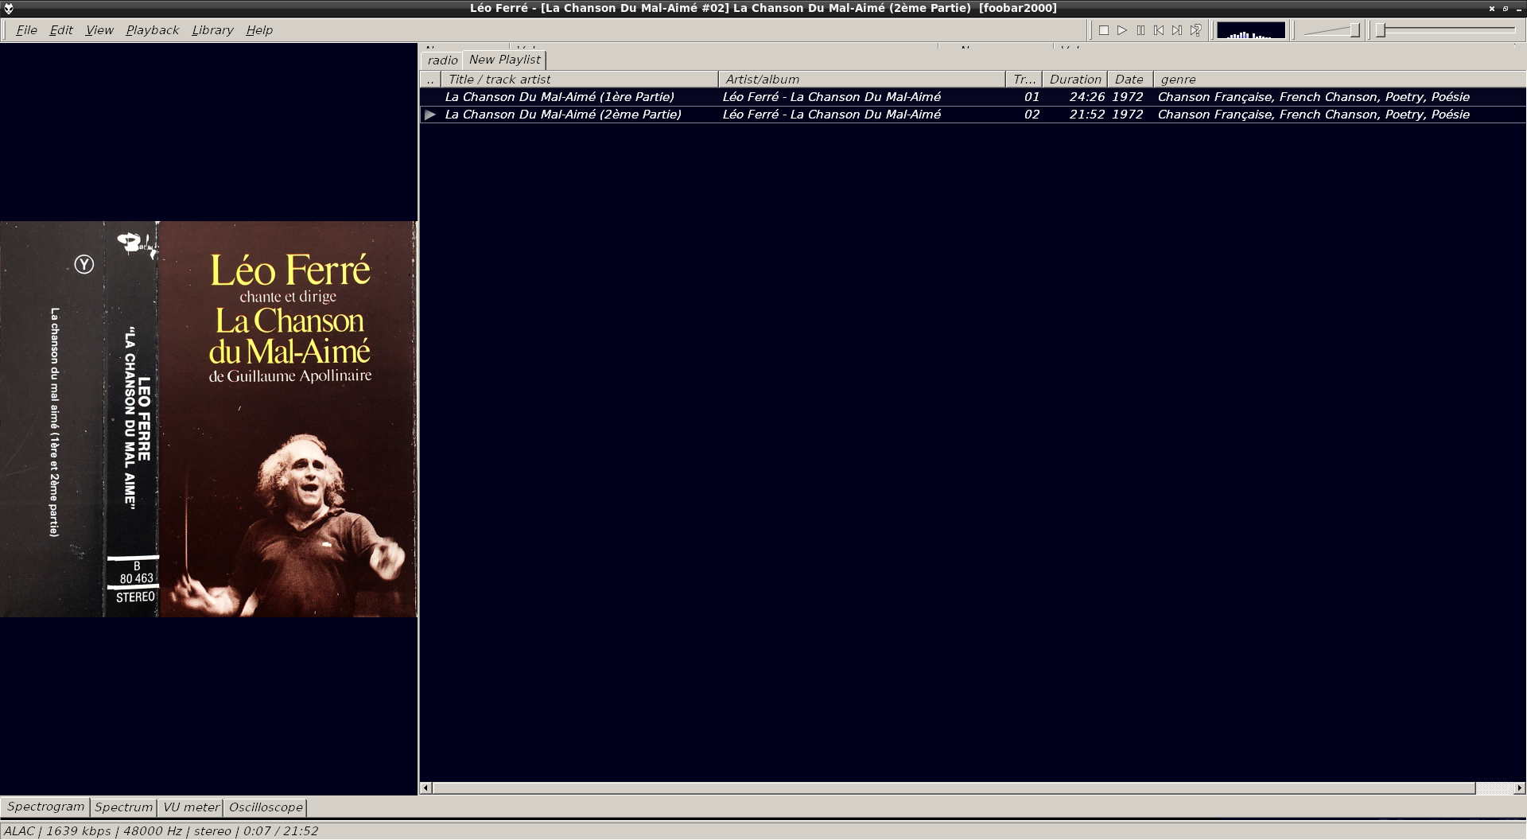Click the playlist scrollbar left arrow
This screenshot has height=840, width=1527.
426,788
